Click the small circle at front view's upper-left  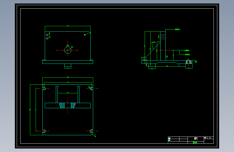click(47, 35)
